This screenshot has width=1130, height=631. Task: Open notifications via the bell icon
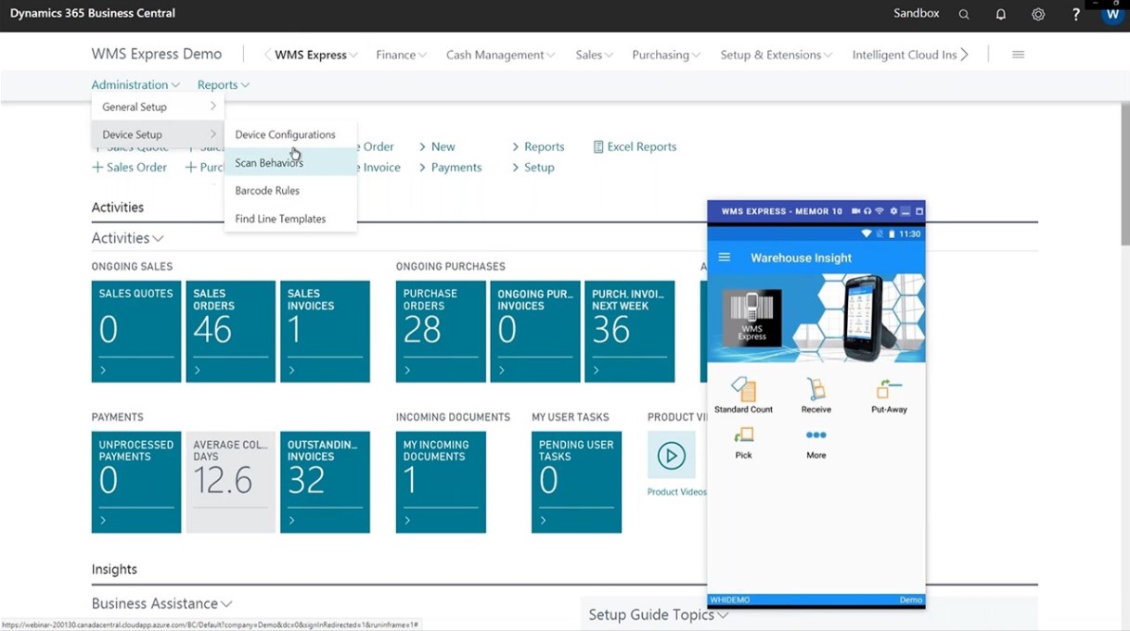tap(1000, 14)
